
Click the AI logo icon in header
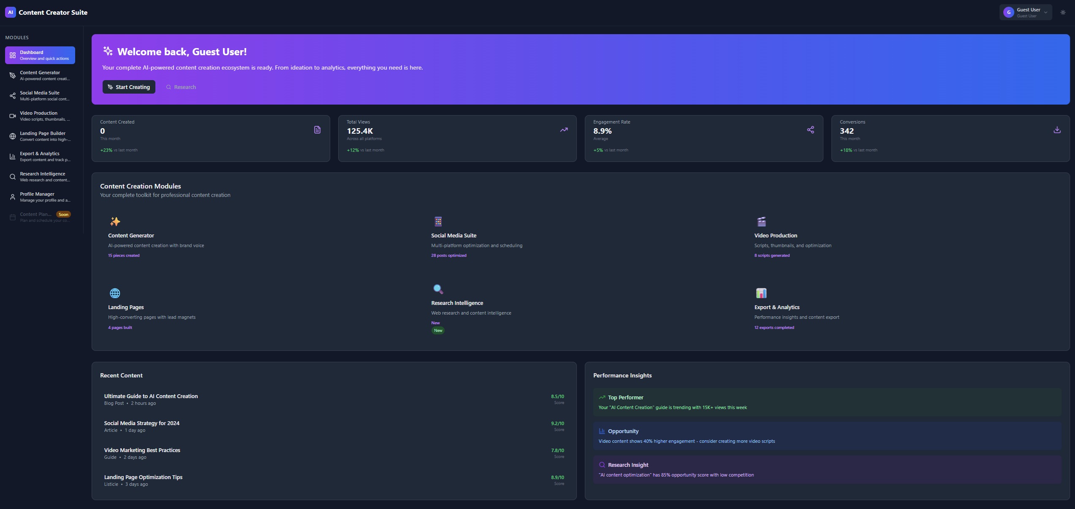11,12
